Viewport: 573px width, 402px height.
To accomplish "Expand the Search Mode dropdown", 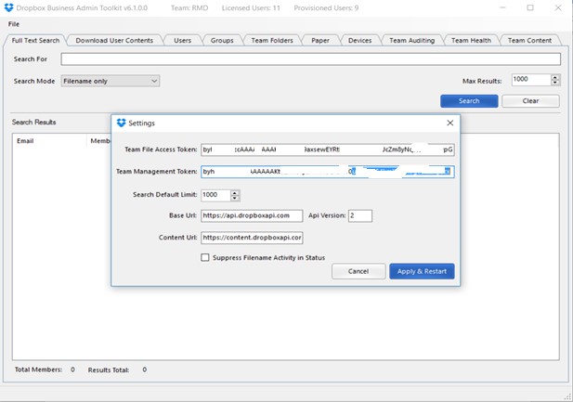I will click(x=110, y=81).
